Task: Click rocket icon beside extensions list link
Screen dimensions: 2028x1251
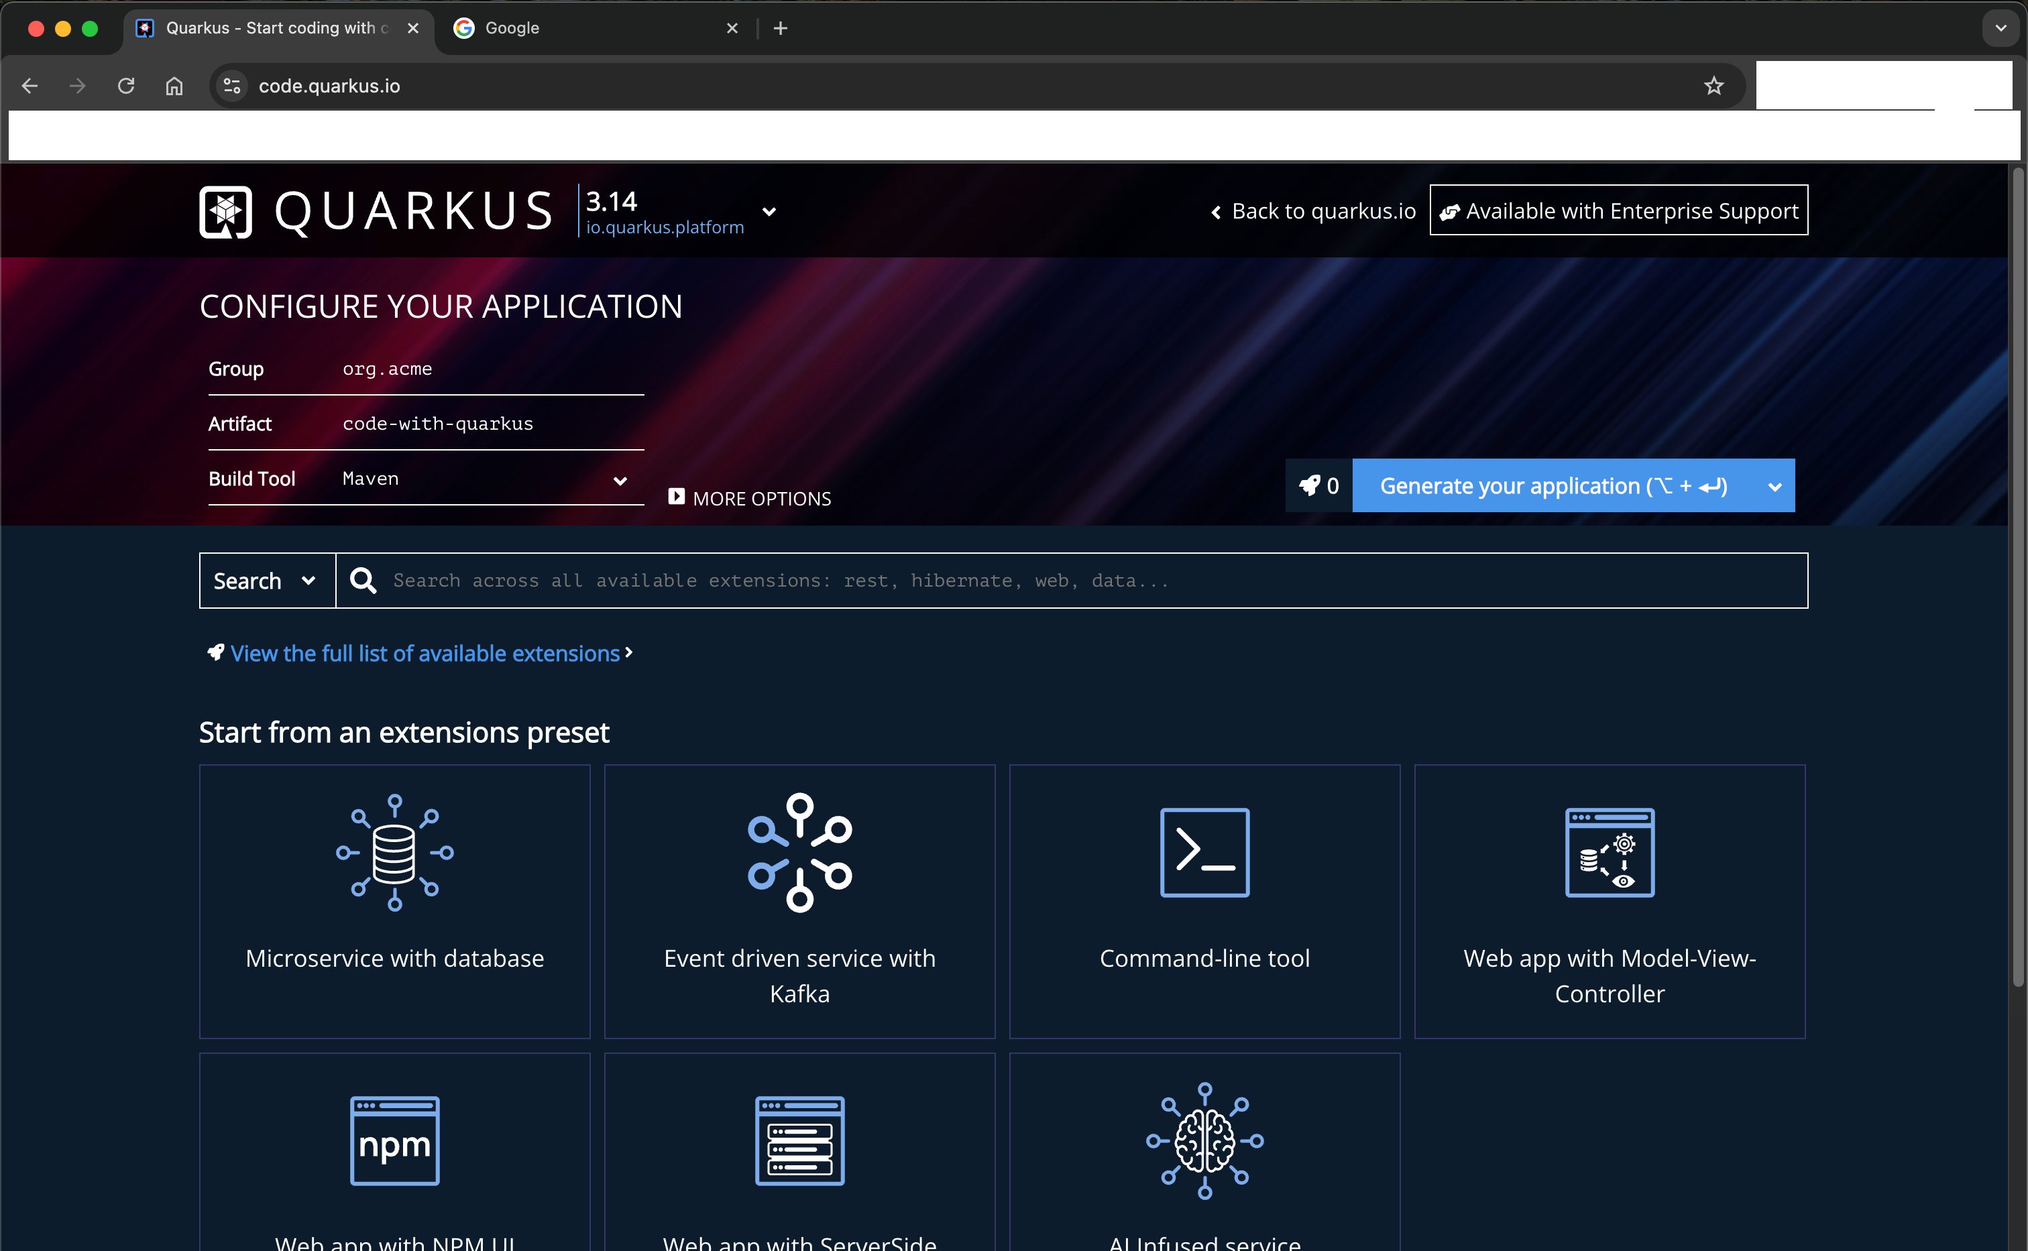Action: coord(215,653)
